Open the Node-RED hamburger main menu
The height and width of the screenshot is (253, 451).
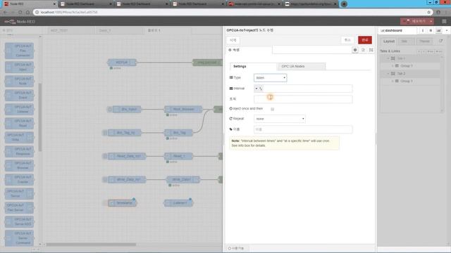(444, 22)
